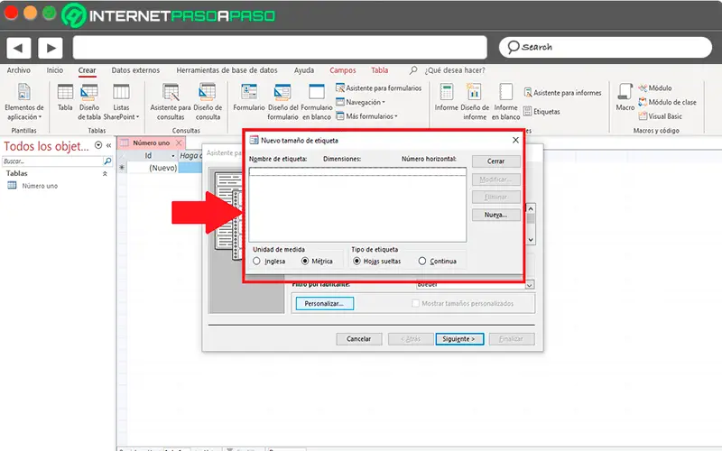Viewport: 722px width, 451px height.
Task: Click the label sizes list box
Action: (357, 205)
